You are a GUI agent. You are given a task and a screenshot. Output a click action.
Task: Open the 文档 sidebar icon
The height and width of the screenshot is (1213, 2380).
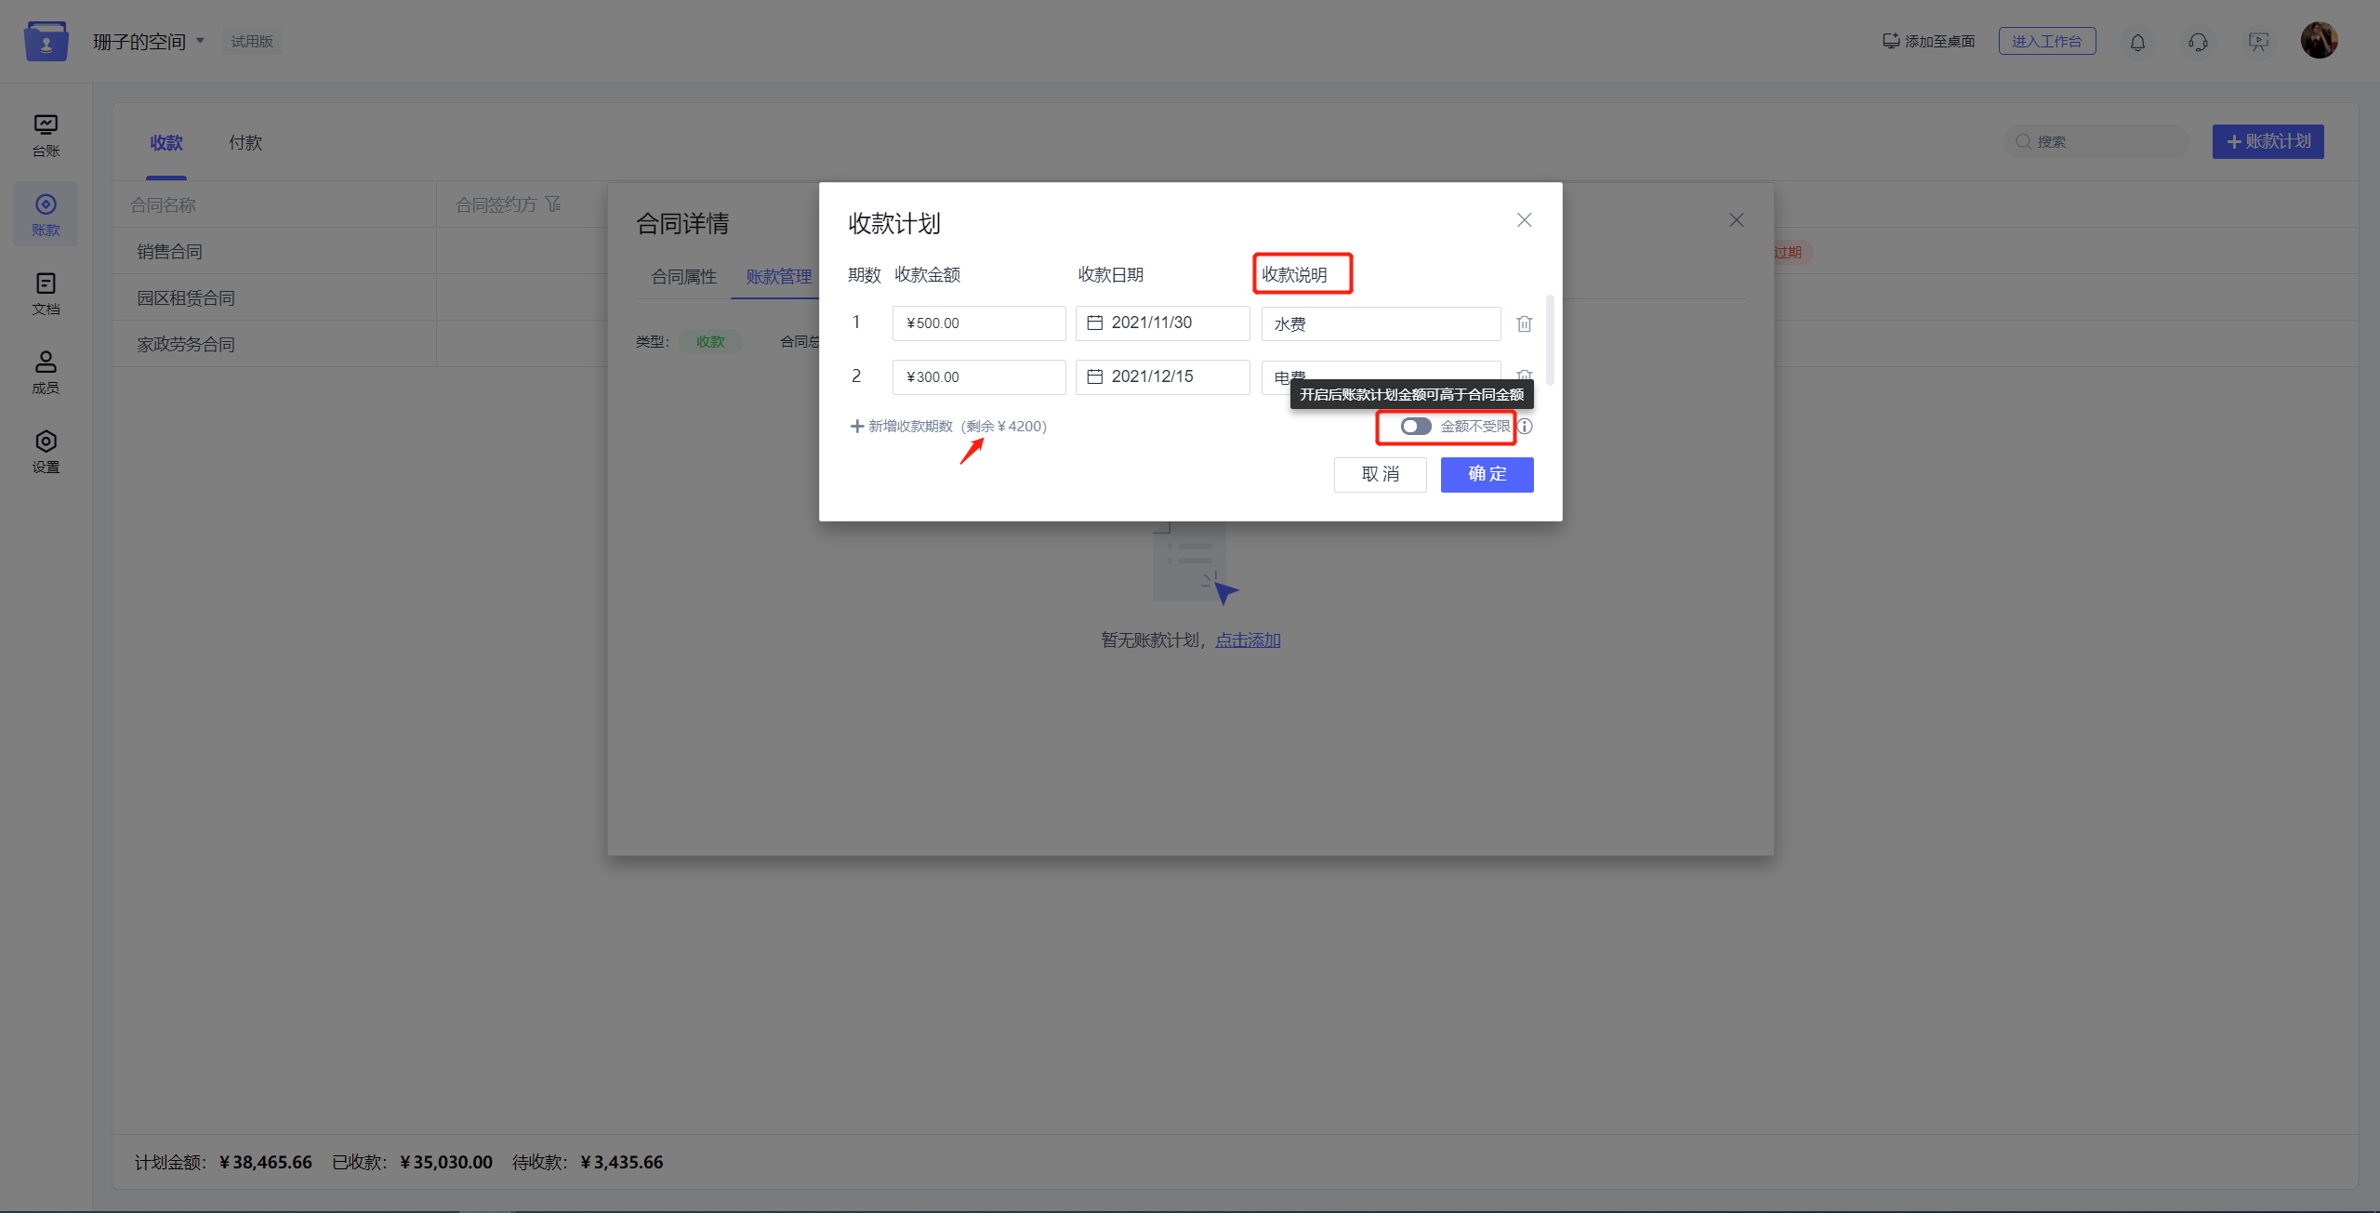(x=46, y=293)
